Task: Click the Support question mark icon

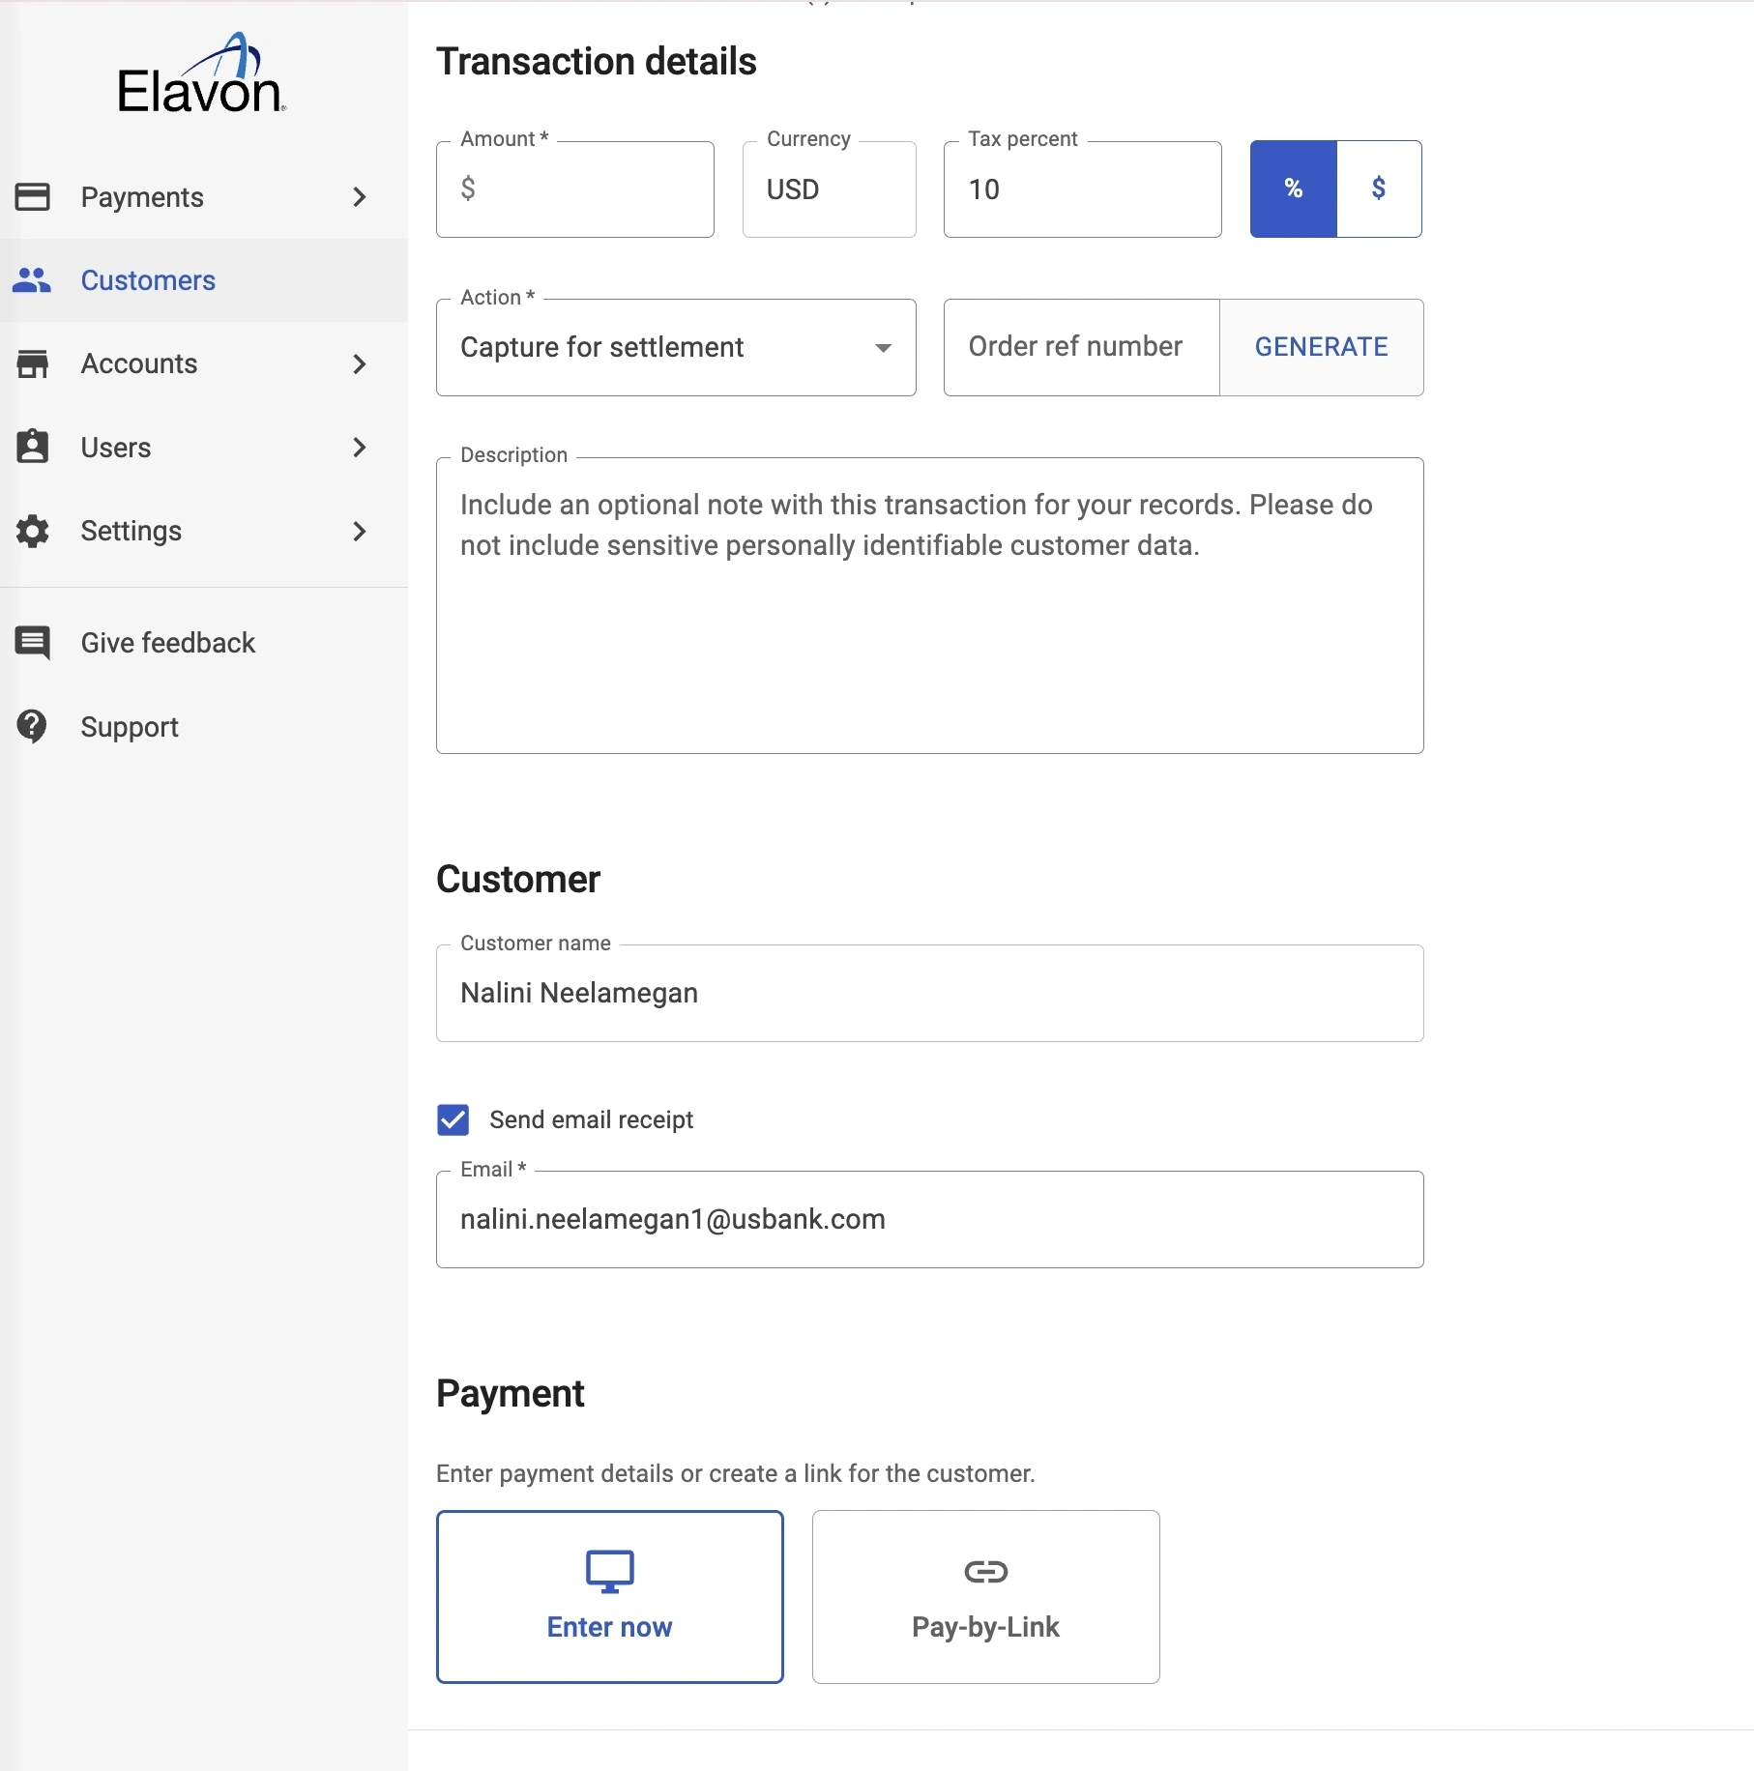Action: pos(33,726)
